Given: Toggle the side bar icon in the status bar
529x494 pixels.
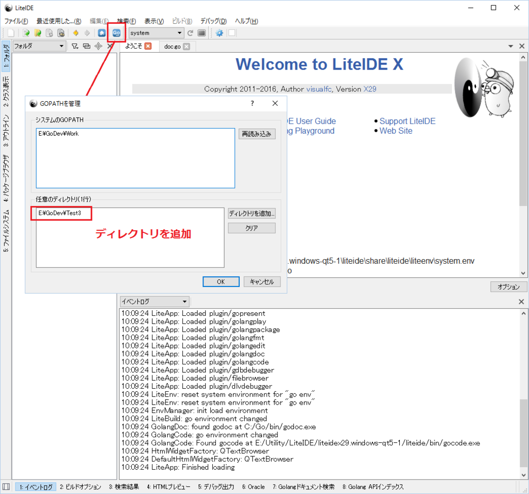Looking at the screenshot, I should coord(6,487).
